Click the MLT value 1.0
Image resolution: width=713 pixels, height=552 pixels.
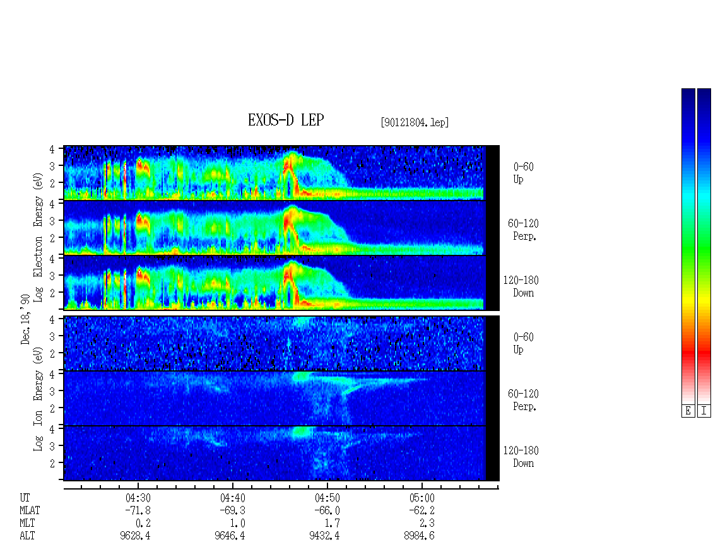tap(238, 524)
